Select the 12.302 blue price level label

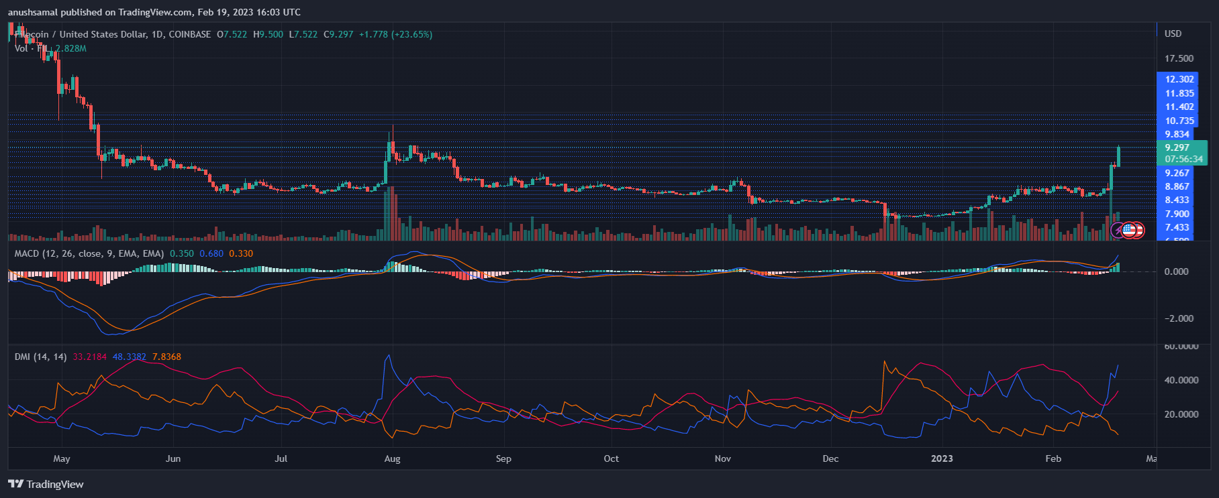pyautogui.click(x=1179, y=79)
